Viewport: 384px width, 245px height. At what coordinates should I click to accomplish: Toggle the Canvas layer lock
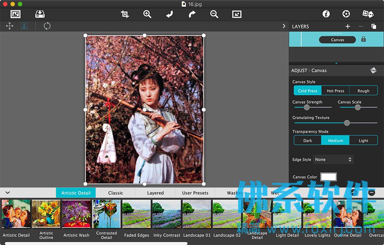coord(363,39)
